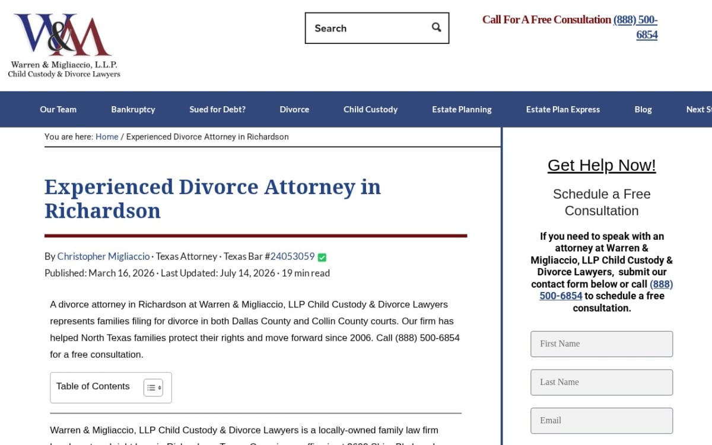Toggle the Table of Contents list icon
The image size is (712, 445).
pos(153,387)
